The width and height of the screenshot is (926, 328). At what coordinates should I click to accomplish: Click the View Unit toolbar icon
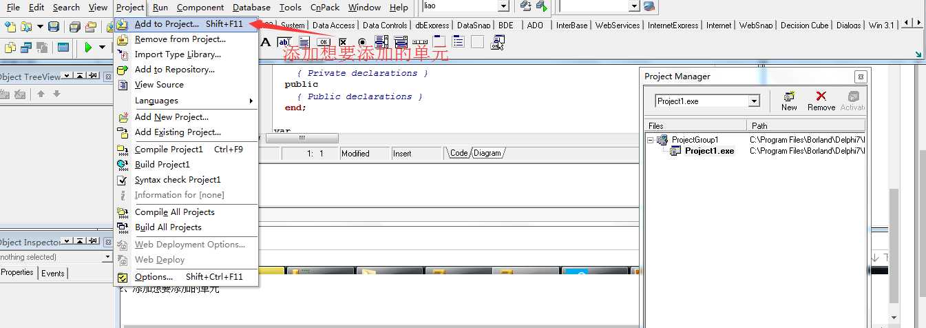click(10, 48)
